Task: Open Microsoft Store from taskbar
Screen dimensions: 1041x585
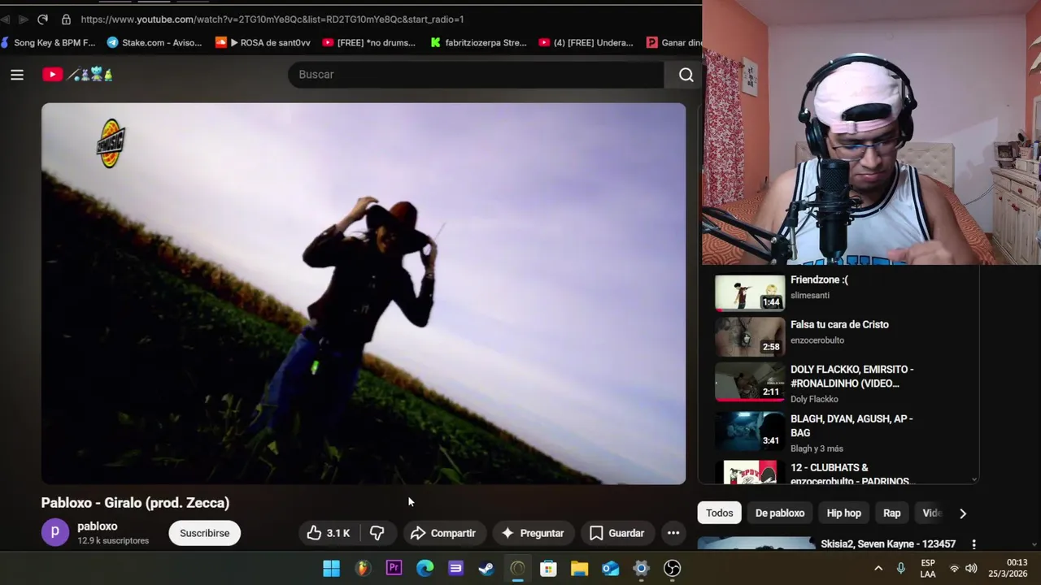Action: coord(548,568)
